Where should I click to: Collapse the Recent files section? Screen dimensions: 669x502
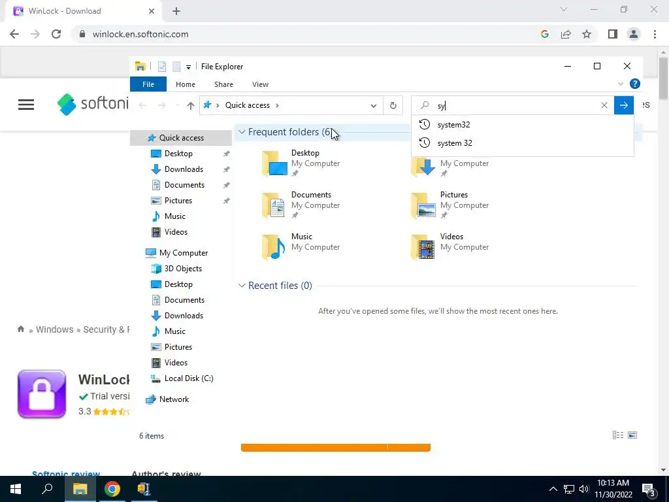pos(242,285)
